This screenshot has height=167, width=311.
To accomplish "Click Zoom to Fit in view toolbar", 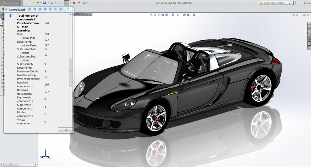I will tap(151, 15).
